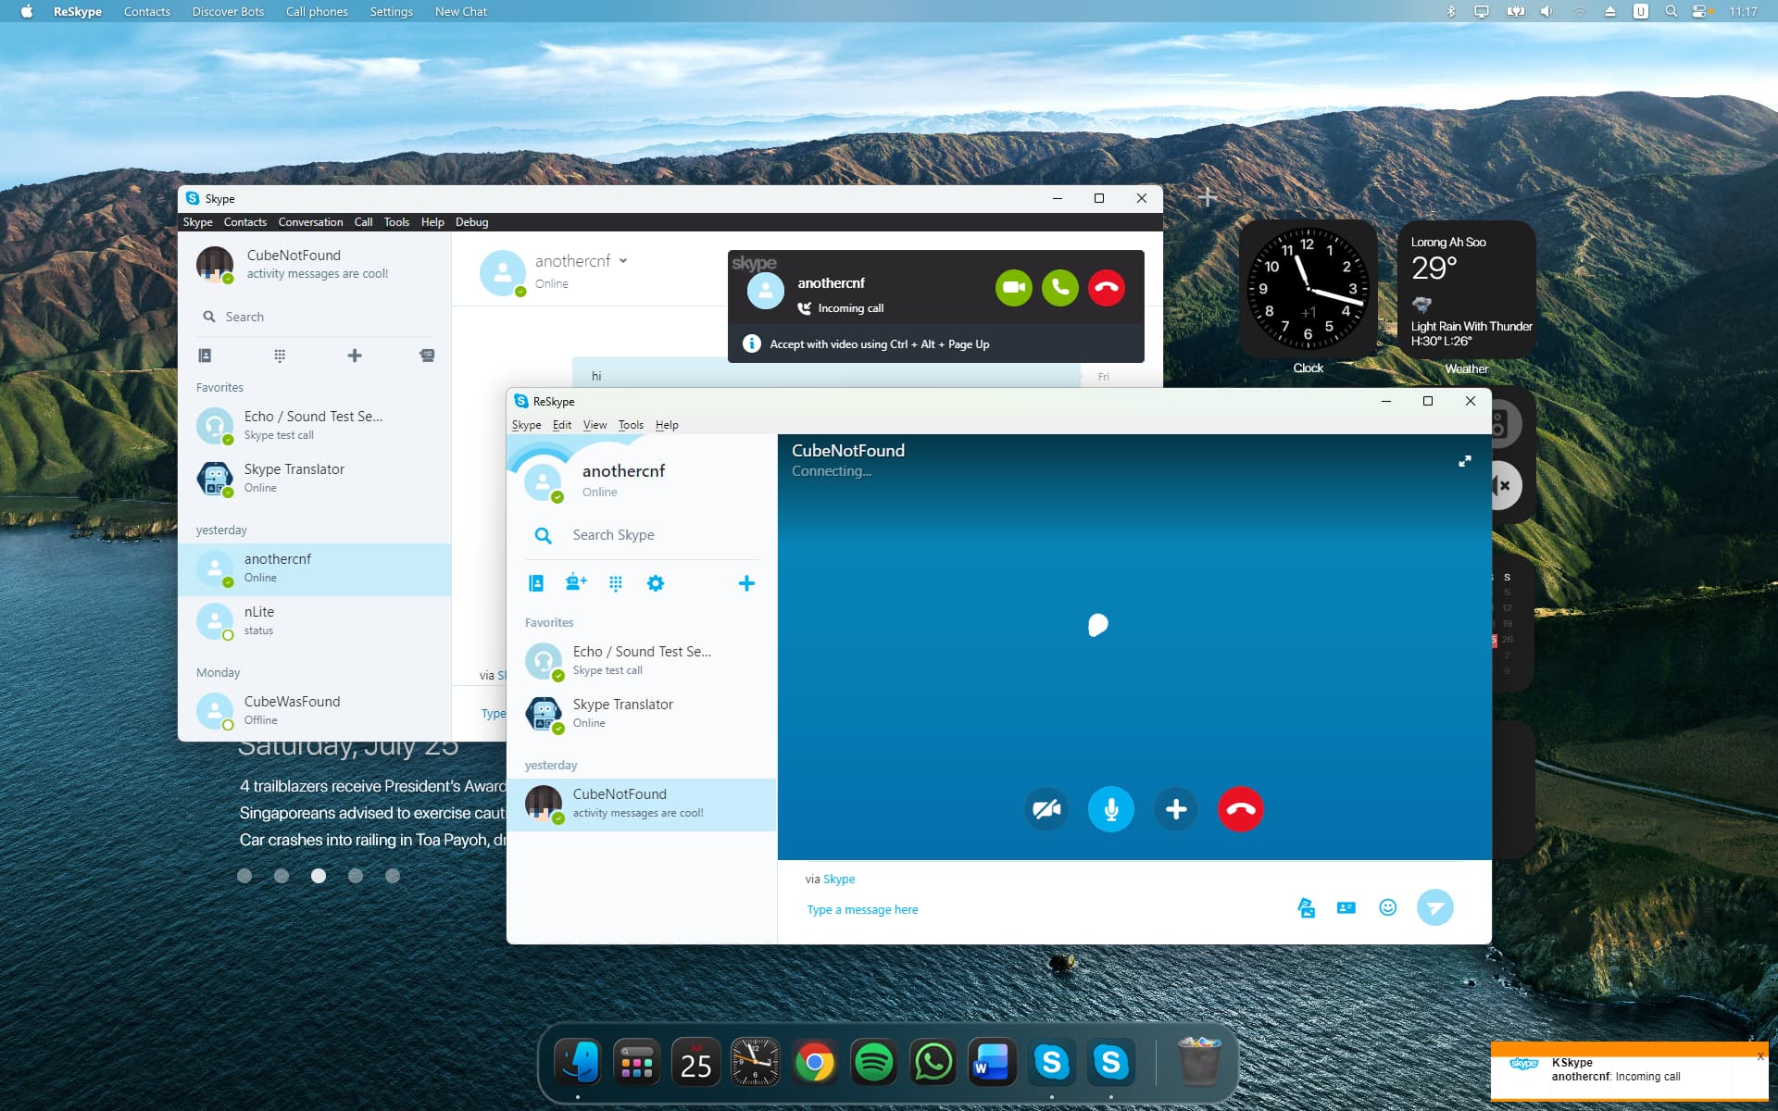Click the Skype link next to via
The height and width of the screenshot is (1111, 1778).
pyautogui.click(x=839, y=880)
